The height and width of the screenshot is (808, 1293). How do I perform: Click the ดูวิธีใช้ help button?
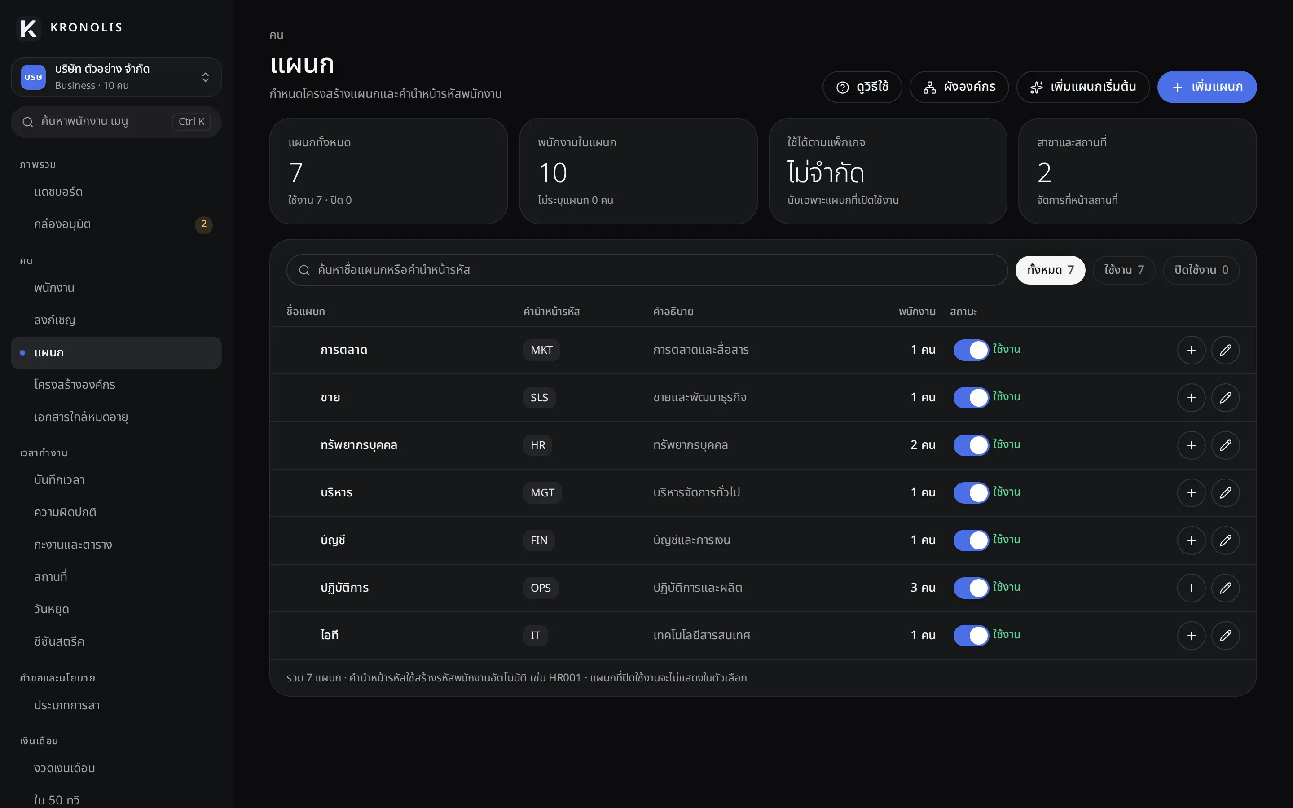(x=862, y=87)
